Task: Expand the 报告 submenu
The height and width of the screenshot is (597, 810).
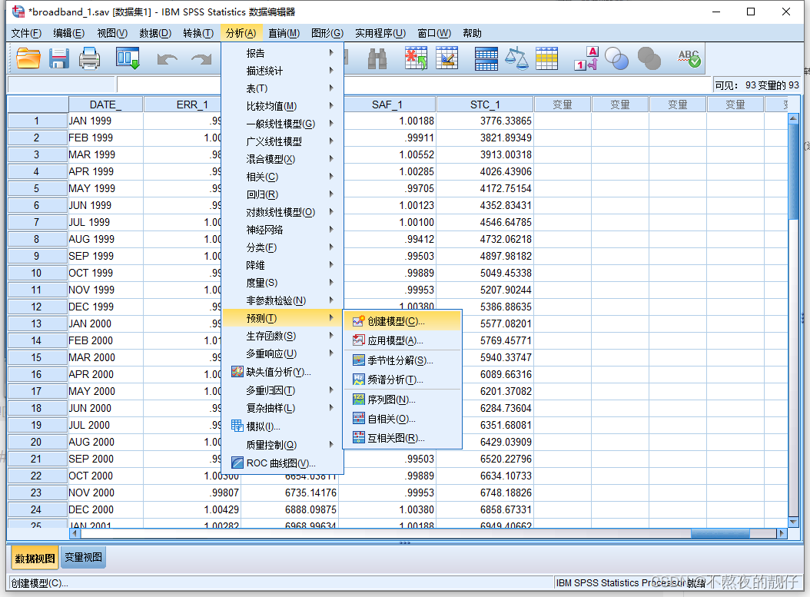Action: click(283, 53)
